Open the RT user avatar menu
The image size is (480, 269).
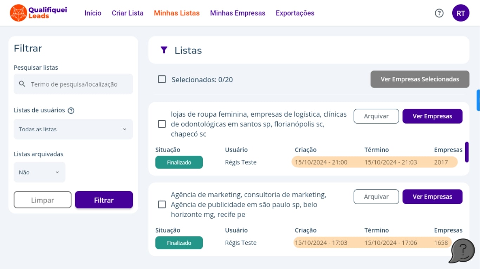pos(461,13)
